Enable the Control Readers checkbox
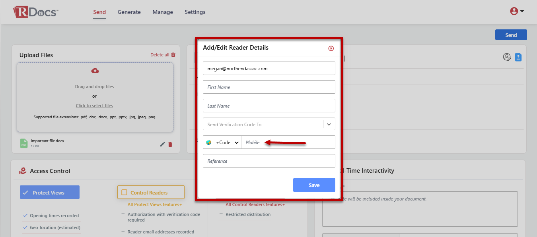Viewport: 537px width, 237px height. coord(124,193)
